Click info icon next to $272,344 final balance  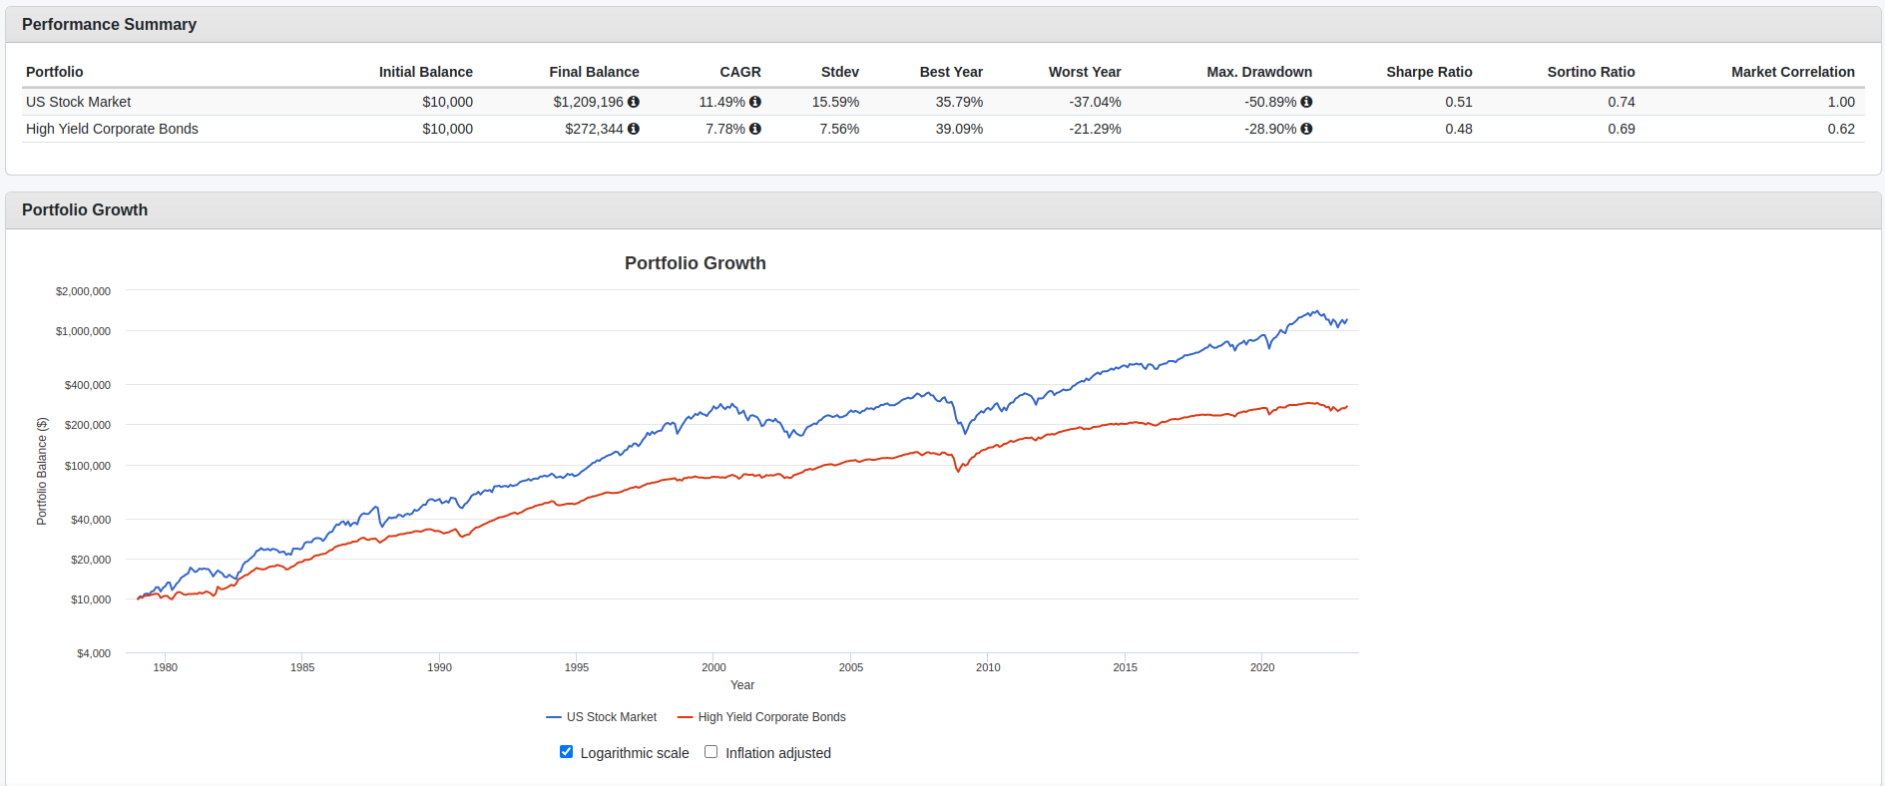click(634, 129)
